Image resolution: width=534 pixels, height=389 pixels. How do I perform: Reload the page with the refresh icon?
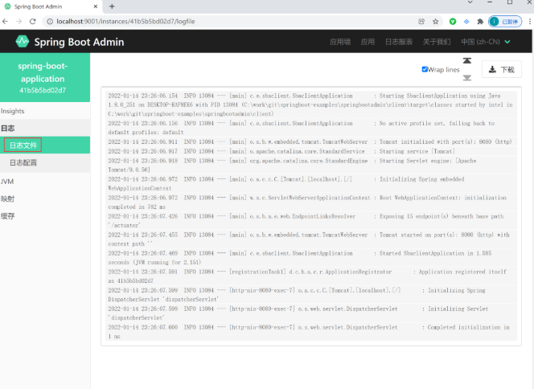[x=33, y=22]
